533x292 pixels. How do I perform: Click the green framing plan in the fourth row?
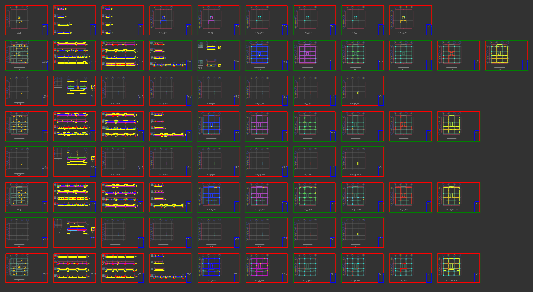pyautogui.click(x=314, y=126)
